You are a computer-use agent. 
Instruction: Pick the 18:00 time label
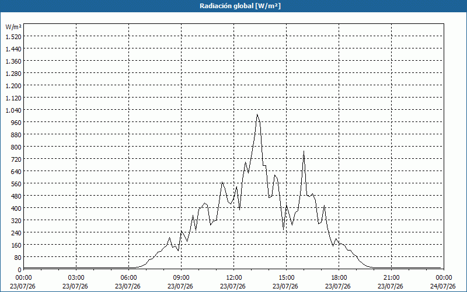coord(338,278)
